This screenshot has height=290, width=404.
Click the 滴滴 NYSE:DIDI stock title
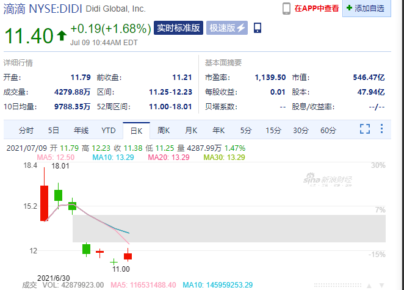click(43, 9)
